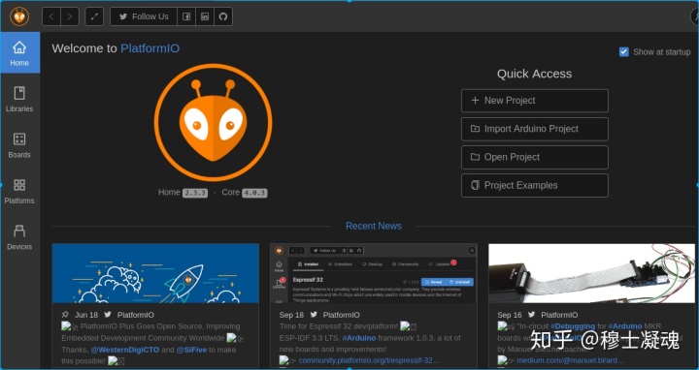The image size is (699, 370).
Task: Open the rocket news thumbnail
Action: click(155, 273)
